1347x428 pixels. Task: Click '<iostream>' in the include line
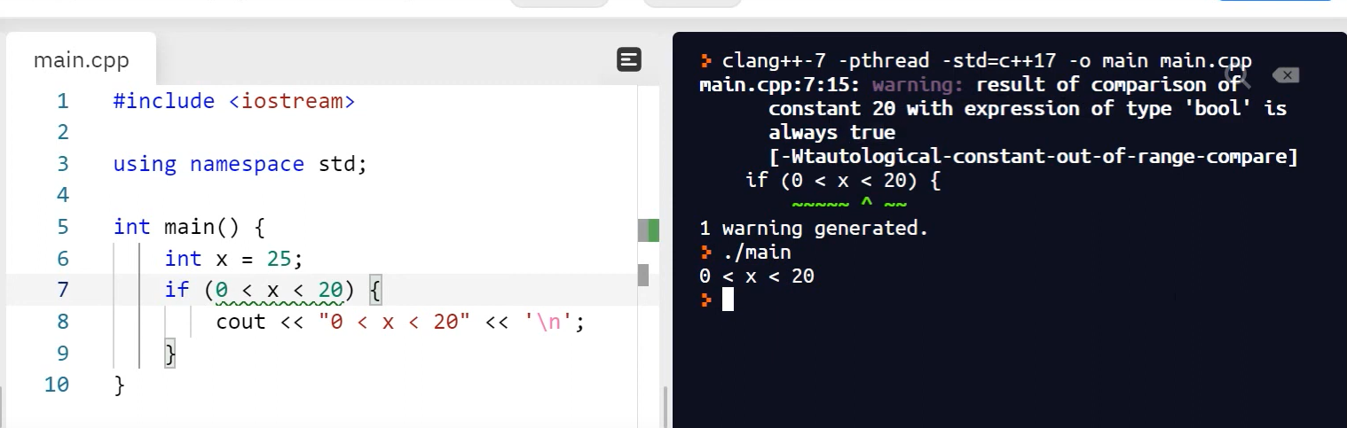pyautogui.click(x=292, y=101)
